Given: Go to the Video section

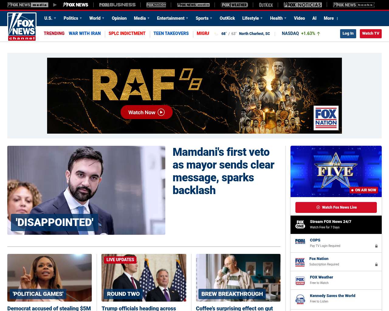Looking at the screenshot, I should [299, 18].
